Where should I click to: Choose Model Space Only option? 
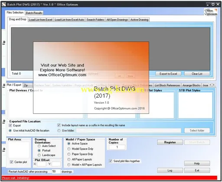pyautogui.click(x=69, y=149)
